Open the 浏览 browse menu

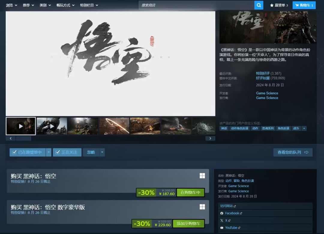[x=12, y=5]
